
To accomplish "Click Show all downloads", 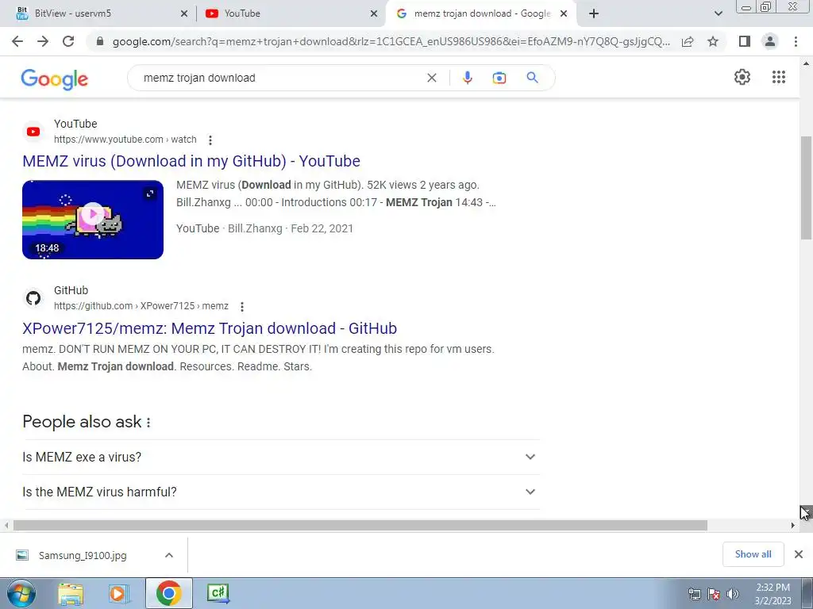I will [x=753, y=554].
